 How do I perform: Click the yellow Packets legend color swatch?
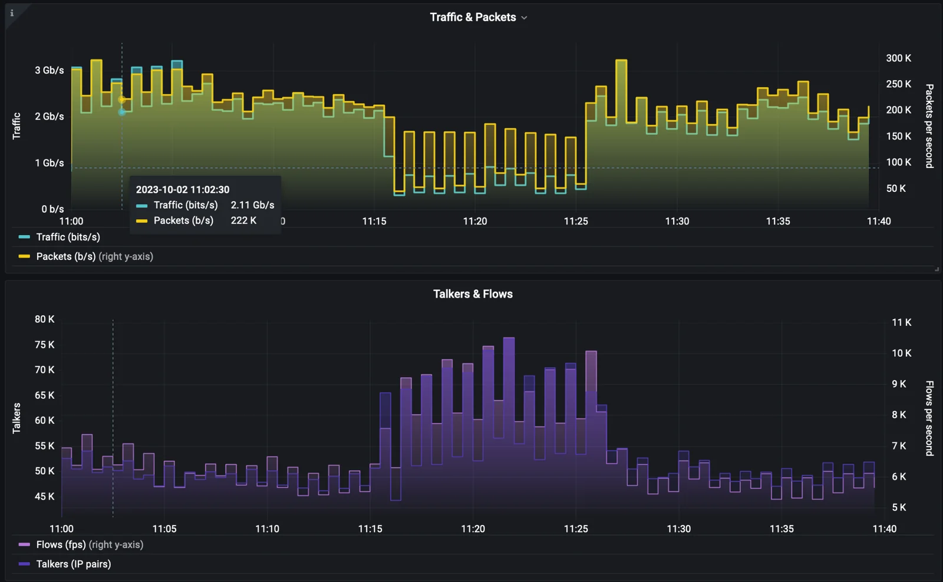(24, 256)
